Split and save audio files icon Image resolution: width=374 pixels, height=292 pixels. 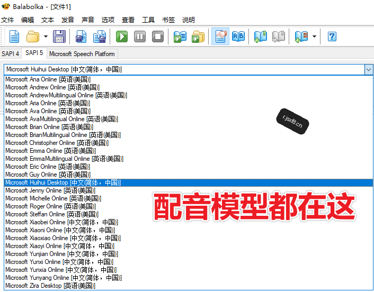click(100, 36)
